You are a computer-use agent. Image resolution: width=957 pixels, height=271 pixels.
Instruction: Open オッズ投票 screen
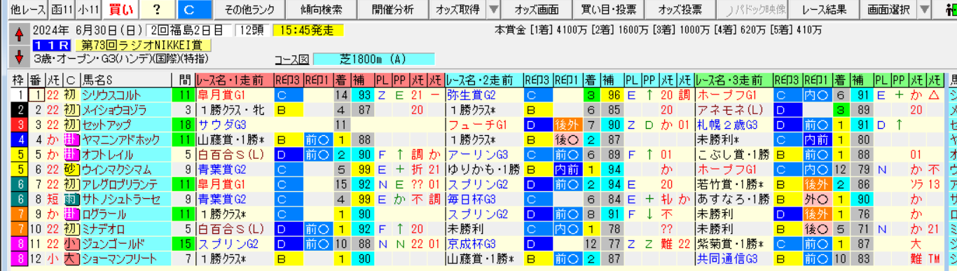tap(680, 9)
